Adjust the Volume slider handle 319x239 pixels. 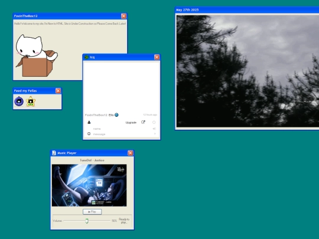pos(87,221)
